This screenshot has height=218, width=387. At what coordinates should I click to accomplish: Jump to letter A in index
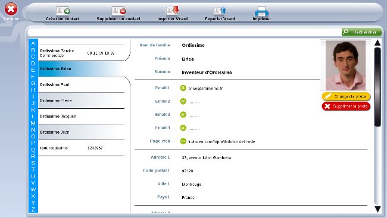[33, 43]
